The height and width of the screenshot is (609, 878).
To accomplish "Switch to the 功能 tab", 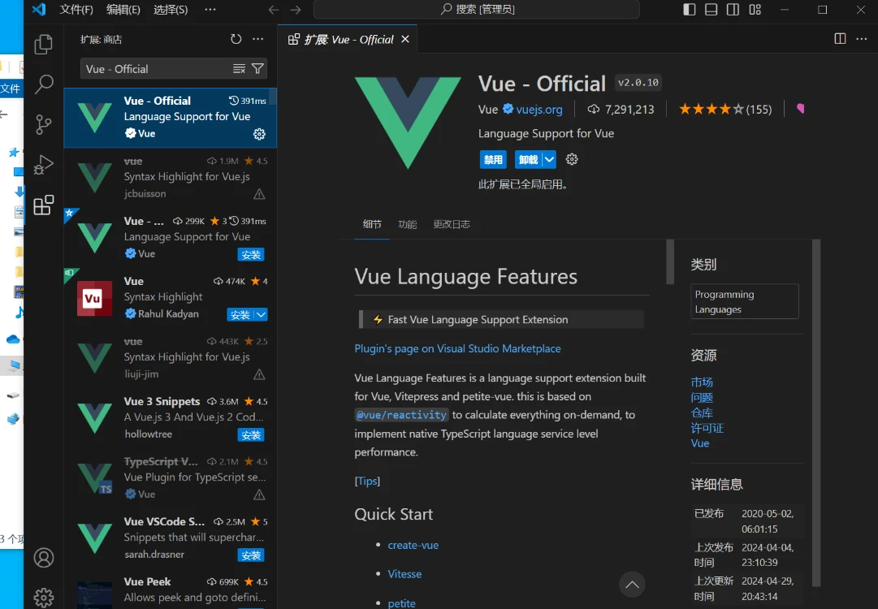I will tap(407, 224).
